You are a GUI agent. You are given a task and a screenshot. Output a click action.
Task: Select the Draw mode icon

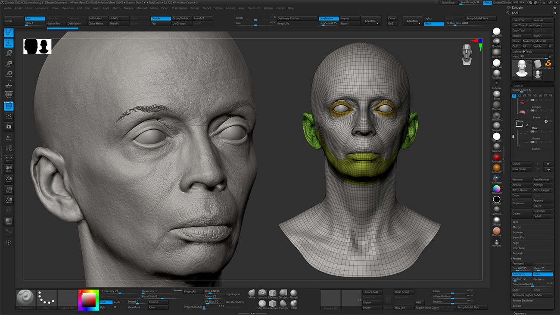pyautogui.click(x=9, y=43)
